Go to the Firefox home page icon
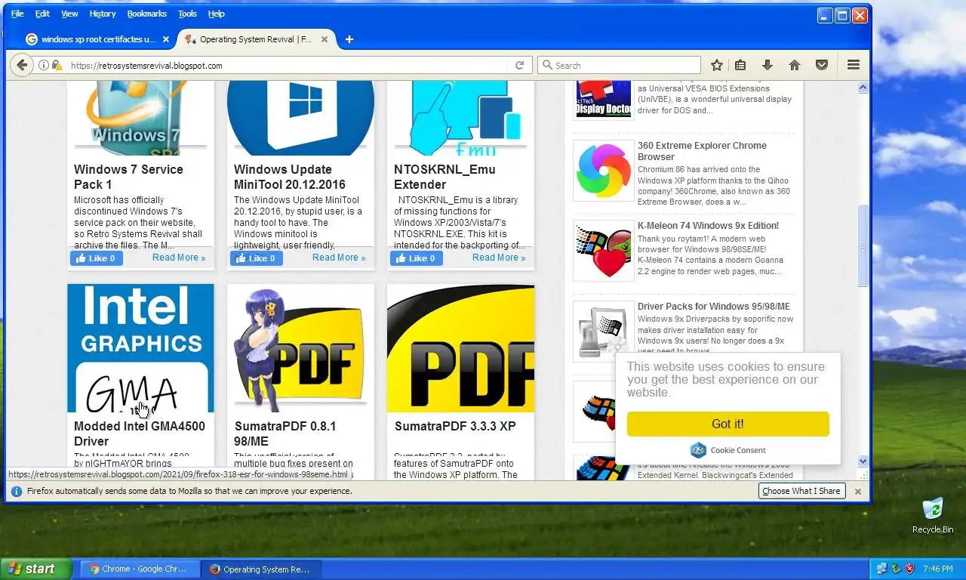The width and height of the screenshot is (966, 580). [795, 66]
